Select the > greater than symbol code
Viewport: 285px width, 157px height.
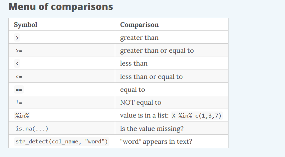click(x=17, y=38)
